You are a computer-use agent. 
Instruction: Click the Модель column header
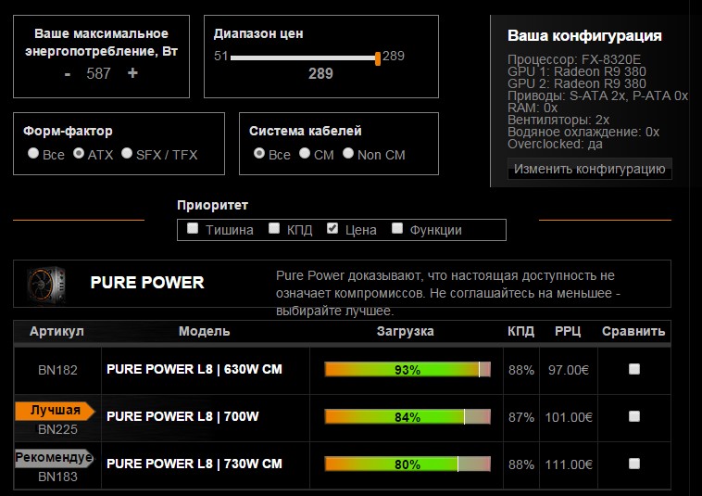tap(204, 331)
